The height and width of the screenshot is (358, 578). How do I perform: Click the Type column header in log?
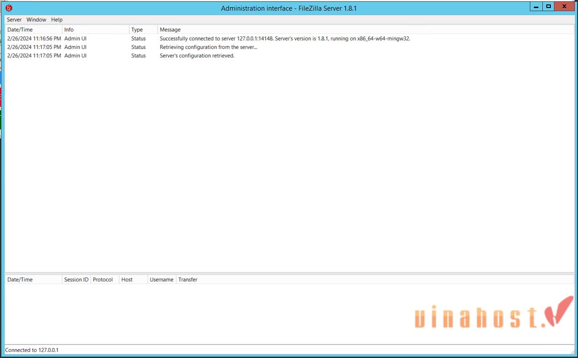143,29
